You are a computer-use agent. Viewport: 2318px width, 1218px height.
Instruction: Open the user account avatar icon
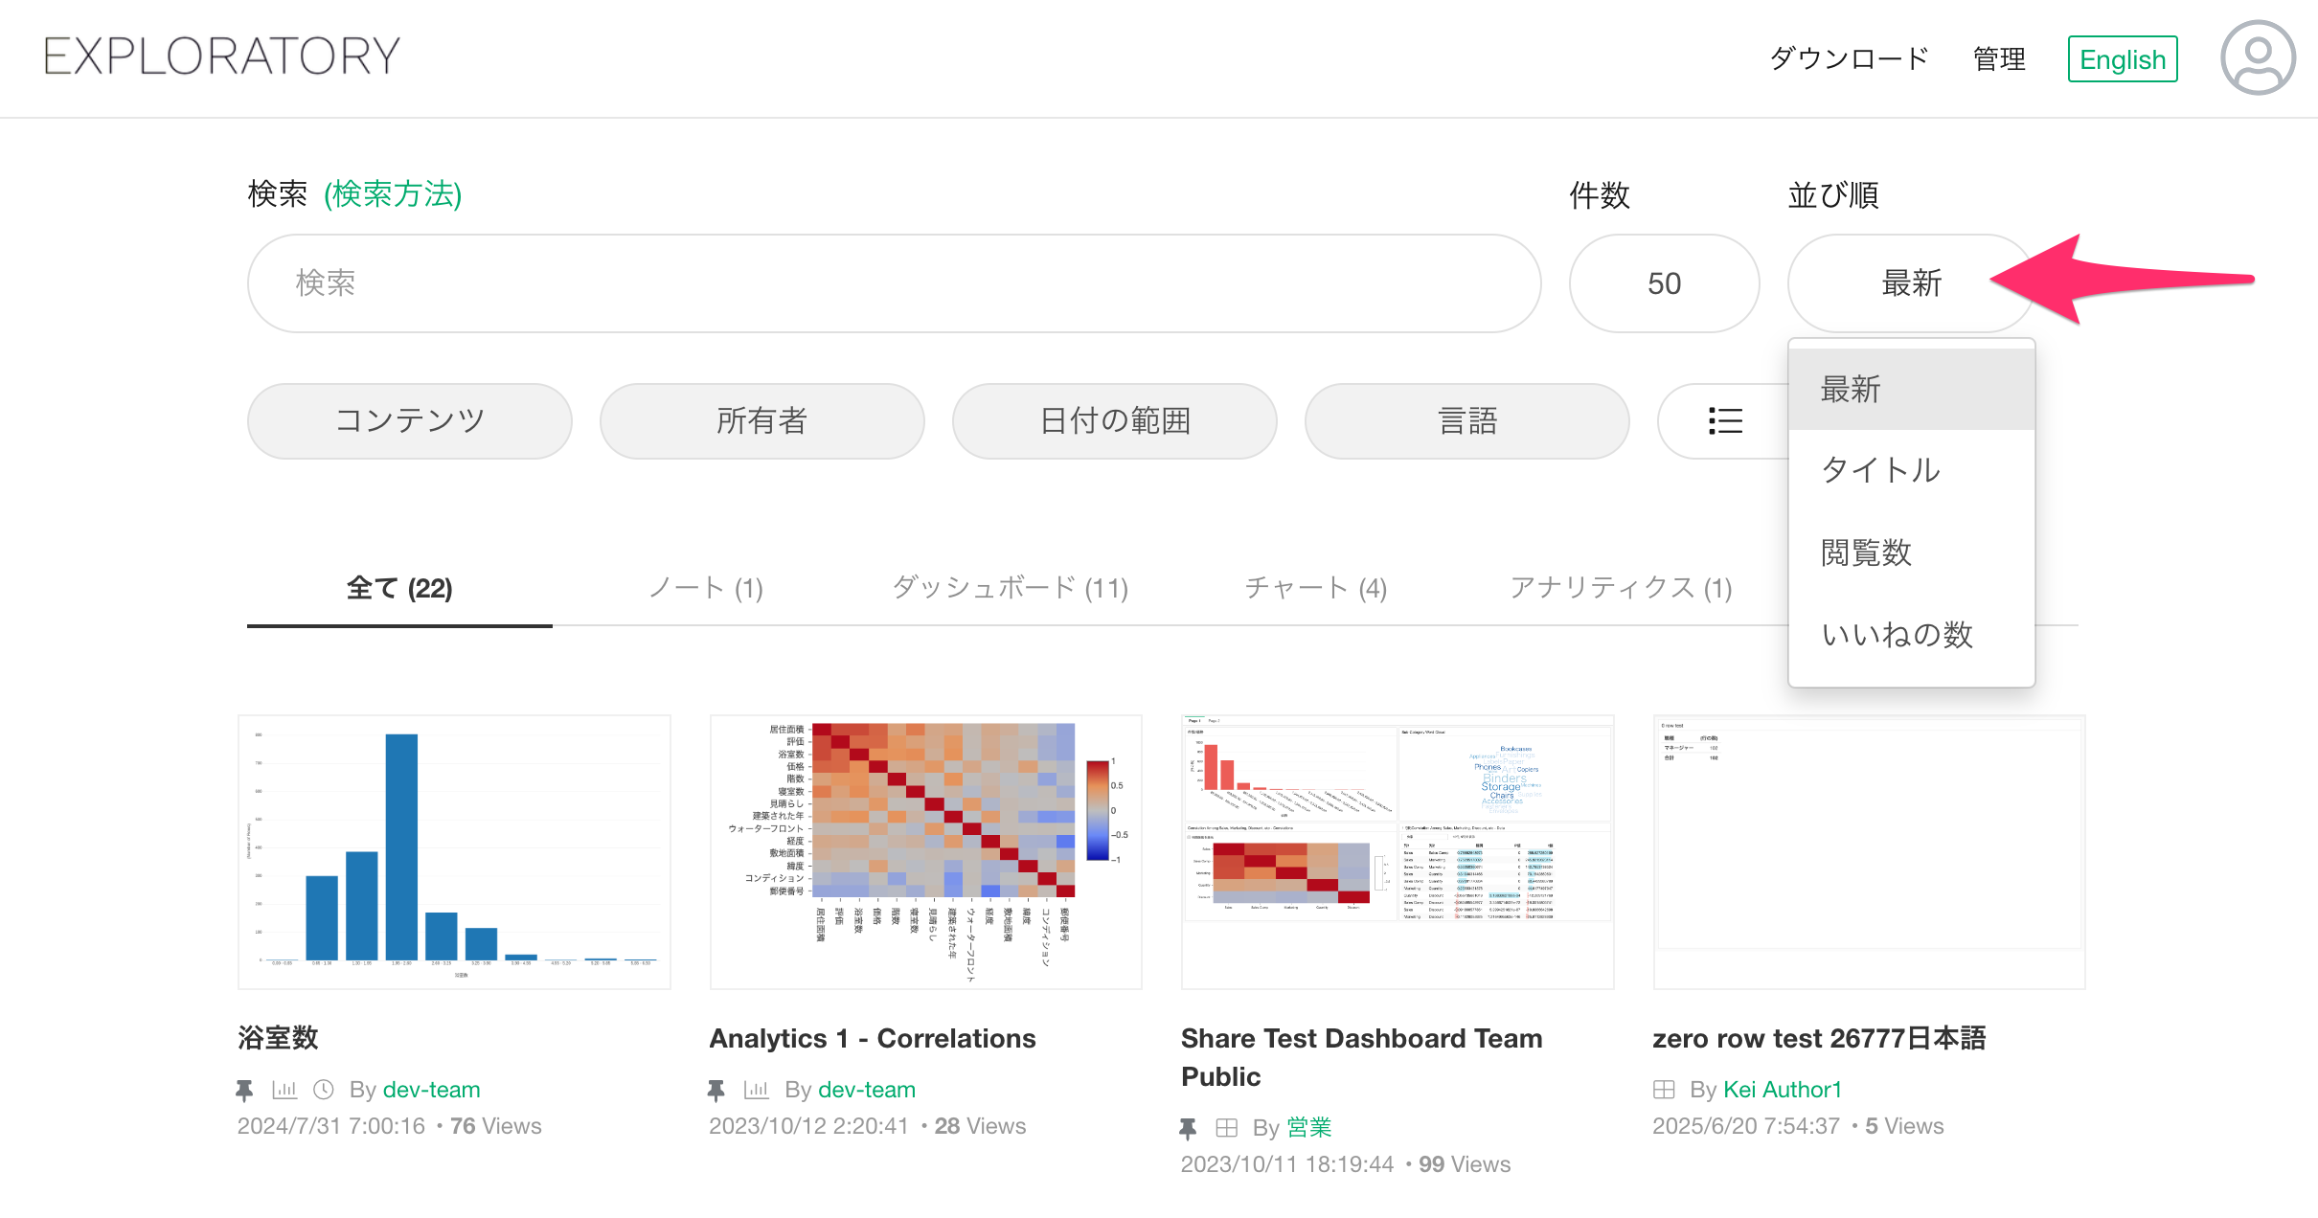(2258, 58)
